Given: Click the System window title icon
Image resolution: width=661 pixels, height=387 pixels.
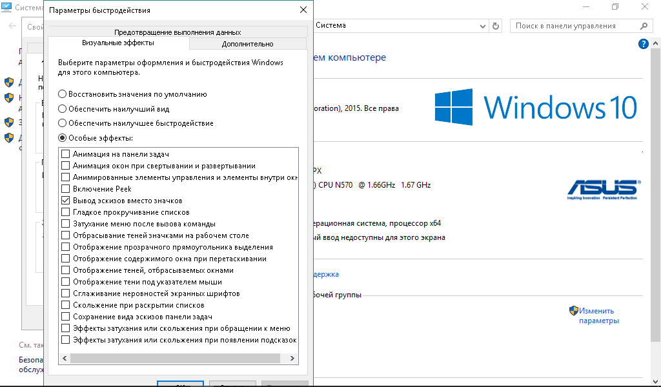Looking at the screenshot, I should [6, 7].
